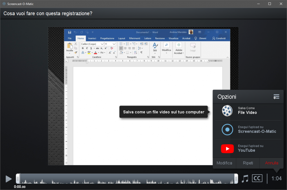The image size is (287, 190).
Task: Click the recorded video preview frame
Action: point(143,96)
